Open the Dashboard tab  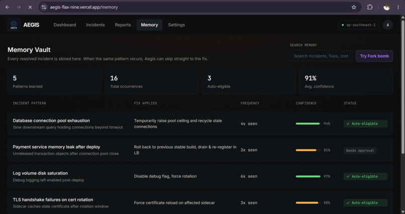click(65, 25)
